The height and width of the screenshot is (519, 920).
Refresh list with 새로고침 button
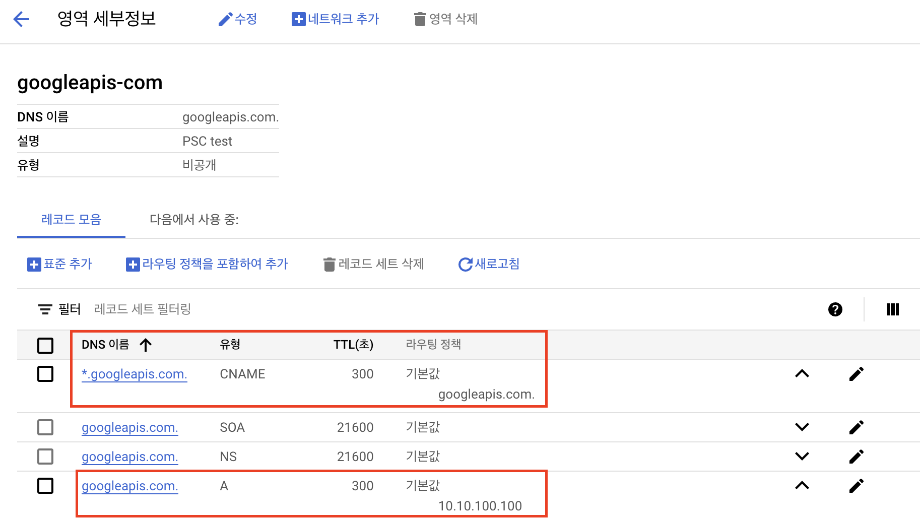click(x=489, y=264)
